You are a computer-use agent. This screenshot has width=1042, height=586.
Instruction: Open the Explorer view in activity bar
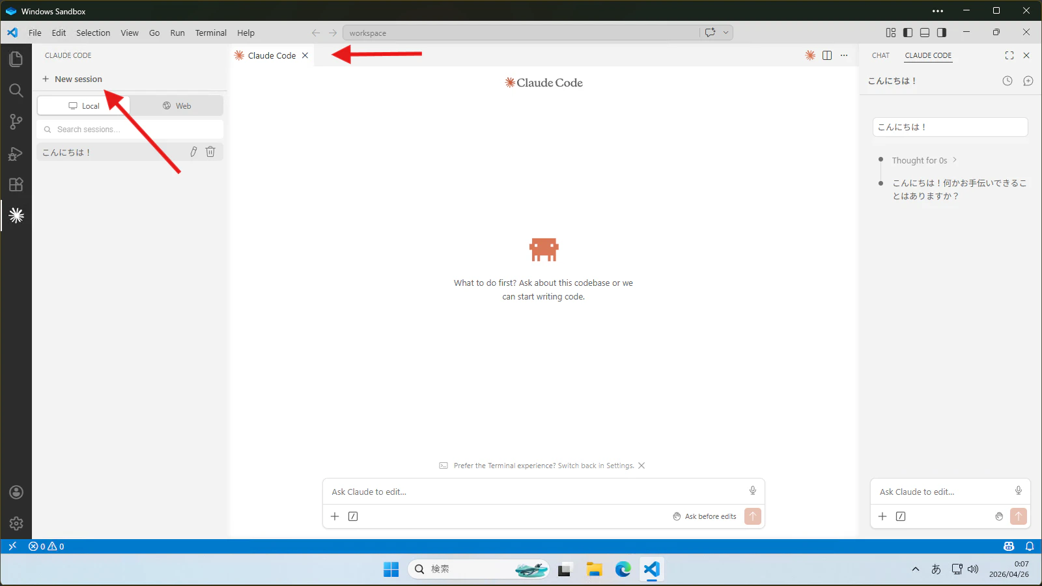click(16, 59)
